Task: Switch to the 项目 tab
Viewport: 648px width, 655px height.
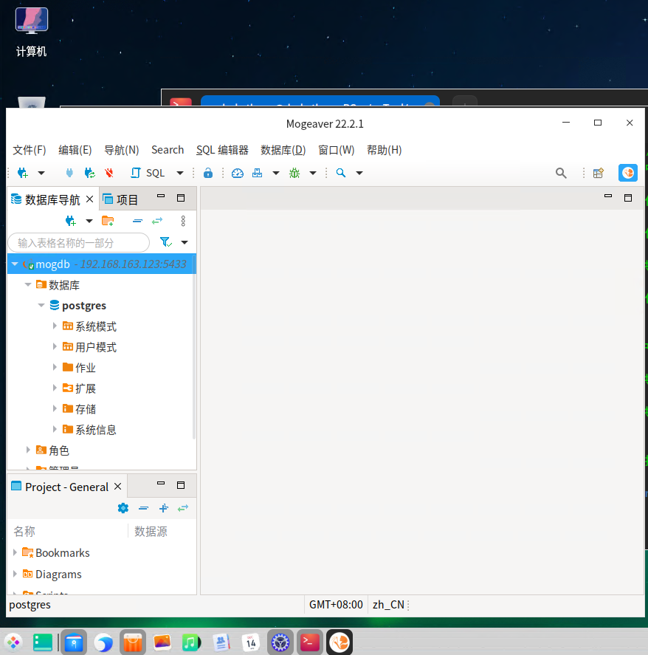Action: pyautogui.click(x=120, y=199)
